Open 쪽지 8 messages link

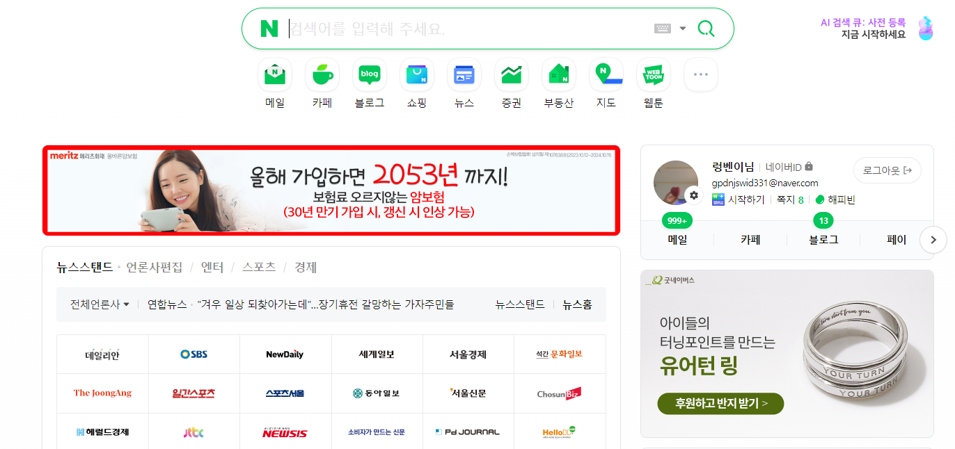click(x=790, y=199)
